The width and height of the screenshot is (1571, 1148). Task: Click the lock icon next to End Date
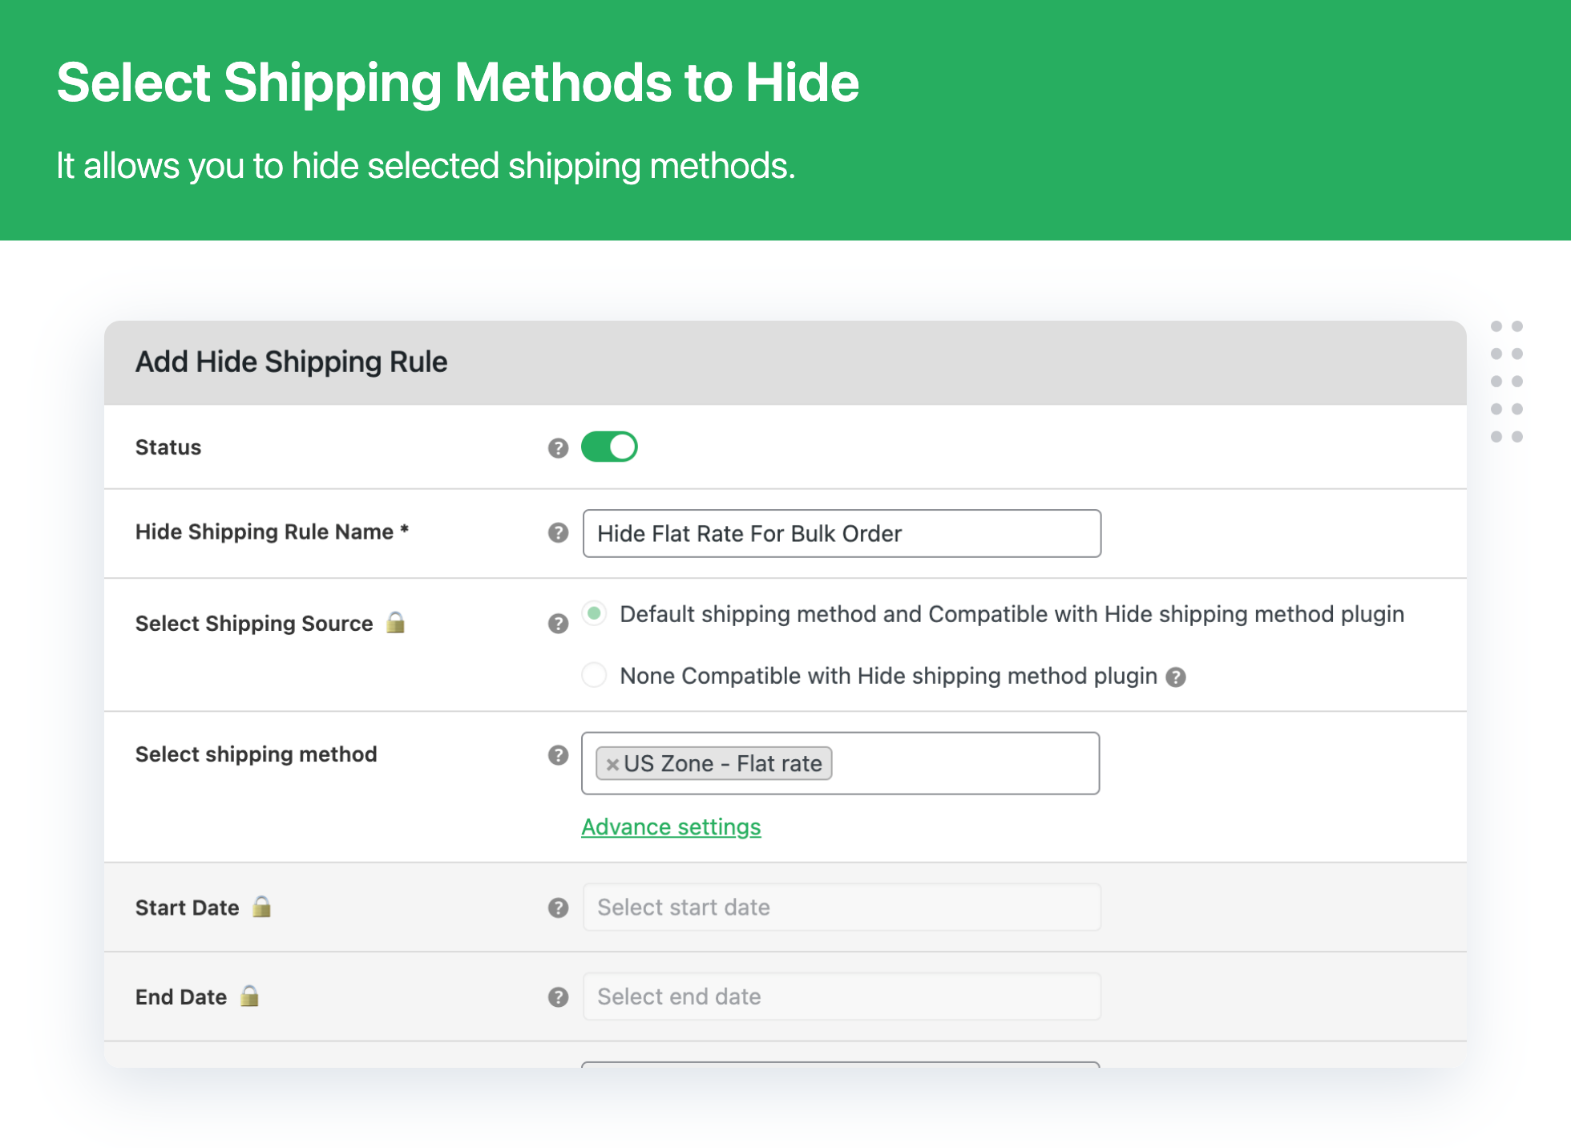tap(249, 996)
